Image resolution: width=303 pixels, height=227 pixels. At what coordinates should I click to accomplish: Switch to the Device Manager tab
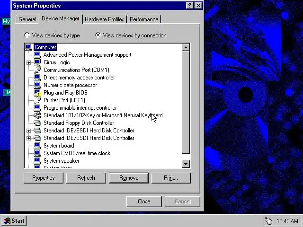point(61,18)
